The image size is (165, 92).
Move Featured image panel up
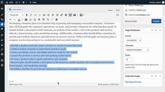152,76
